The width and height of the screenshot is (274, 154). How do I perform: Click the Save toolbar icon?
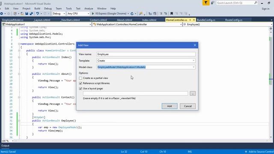click(27, 13)
